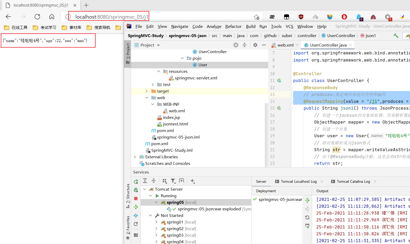410x244 pixels.
Task: Click Deploy All icon beside Deployment list
Action: coord(307,200)
